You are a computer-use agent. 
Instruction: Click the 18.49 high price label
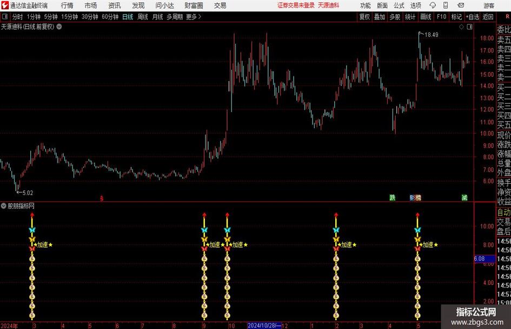tap(432, 35)
